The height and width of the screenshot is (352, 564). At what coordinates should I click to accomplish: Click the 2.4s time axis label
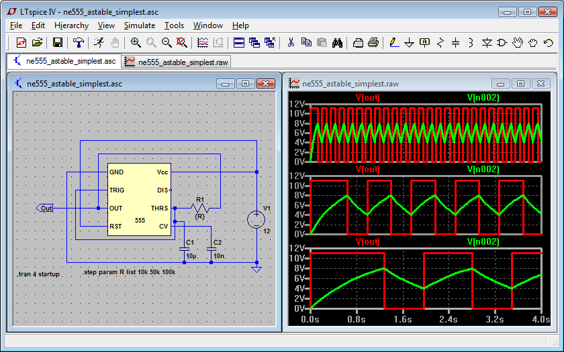point(449,319)
